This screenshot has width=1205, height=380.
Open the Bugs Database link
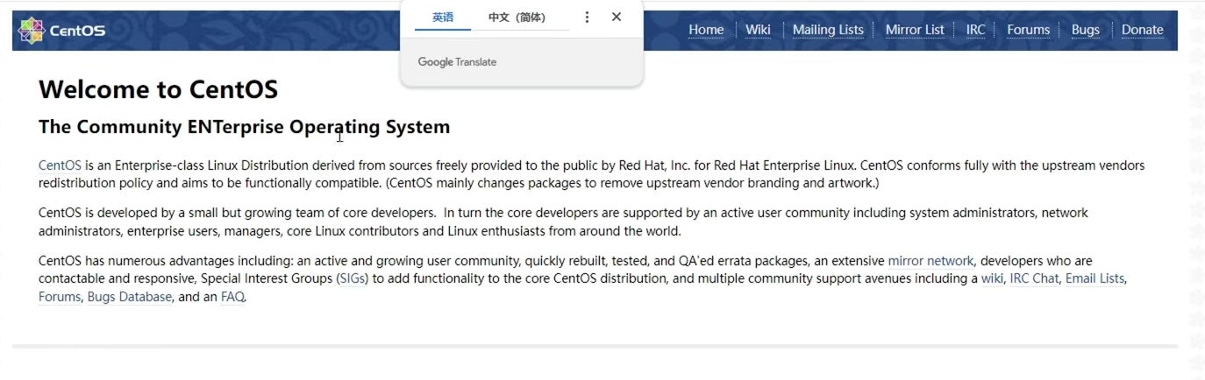pyautogui.click(x=129, y=297)
